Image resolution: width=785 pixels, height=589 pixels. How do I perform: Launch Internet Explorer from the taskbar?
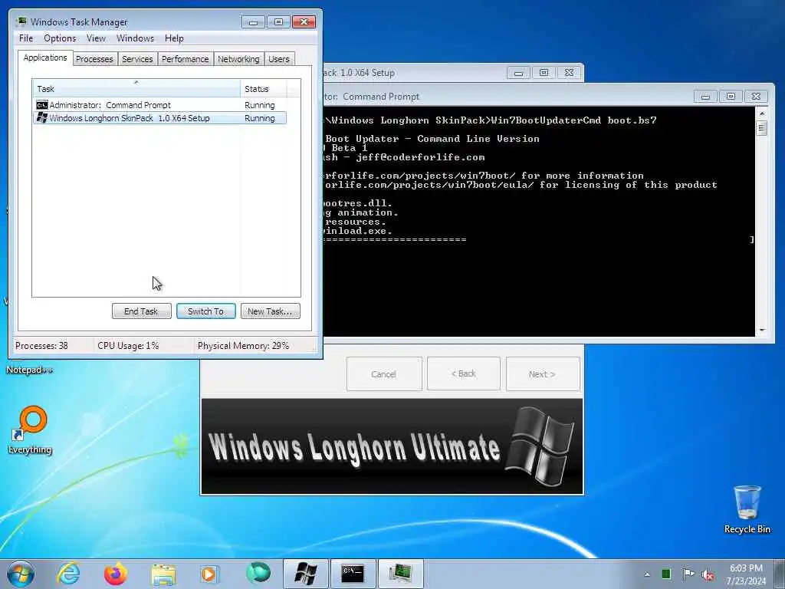click(68, 574)
